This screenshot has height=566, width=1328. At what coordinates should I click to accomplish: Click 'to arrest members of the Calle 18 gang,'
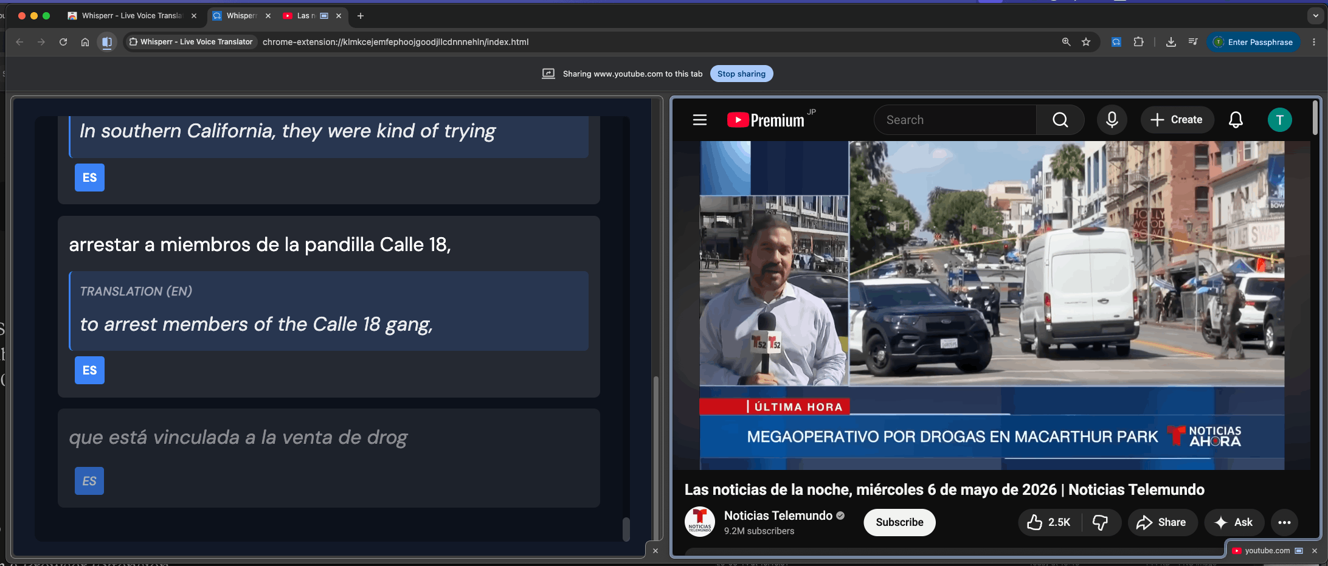pyautogui.click(x=256, y=324)
